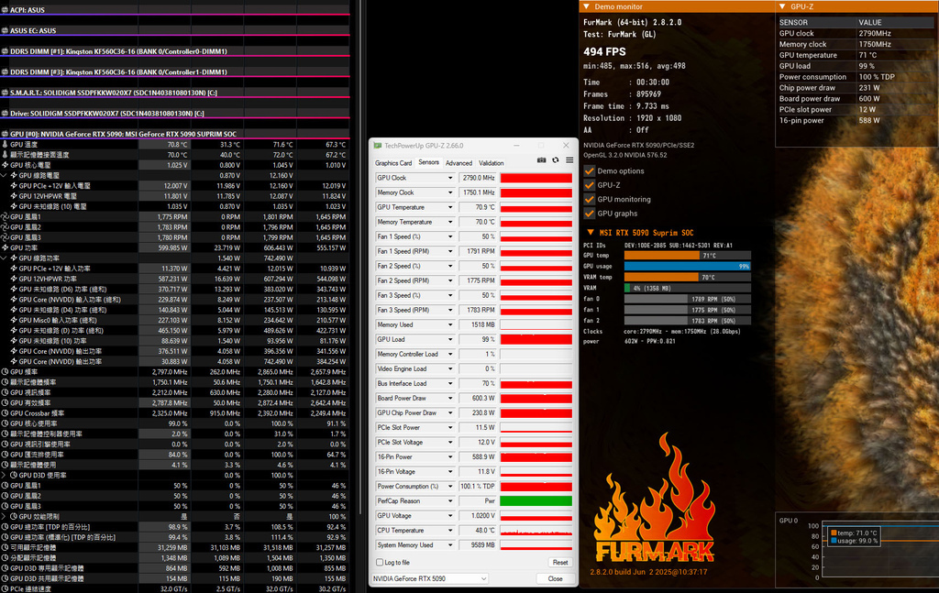
Task: Click the clock icon beside GPU 頻率
Action: click(x=5, y=371)
